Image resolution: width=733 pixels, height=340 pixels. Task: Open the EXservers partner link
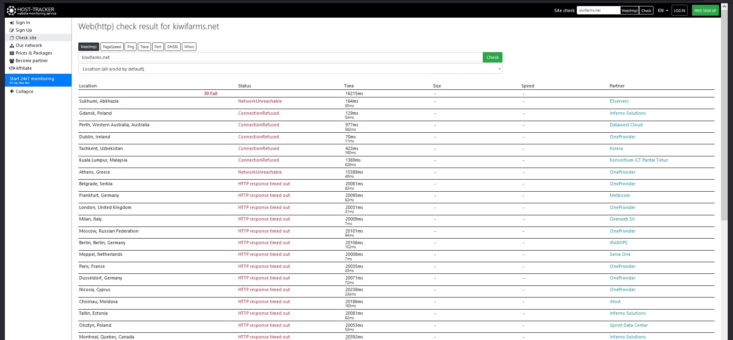point(619,101)
